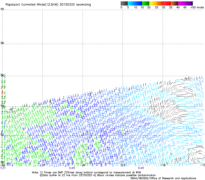Click the purple '5:46' time below -24
Screen dimensions: 205x180
tap(72, 168)
